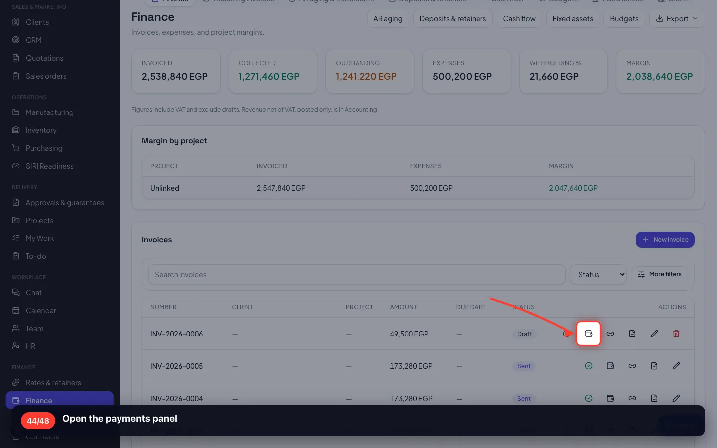
Task: Open the Budgets view
Action: 624,19
